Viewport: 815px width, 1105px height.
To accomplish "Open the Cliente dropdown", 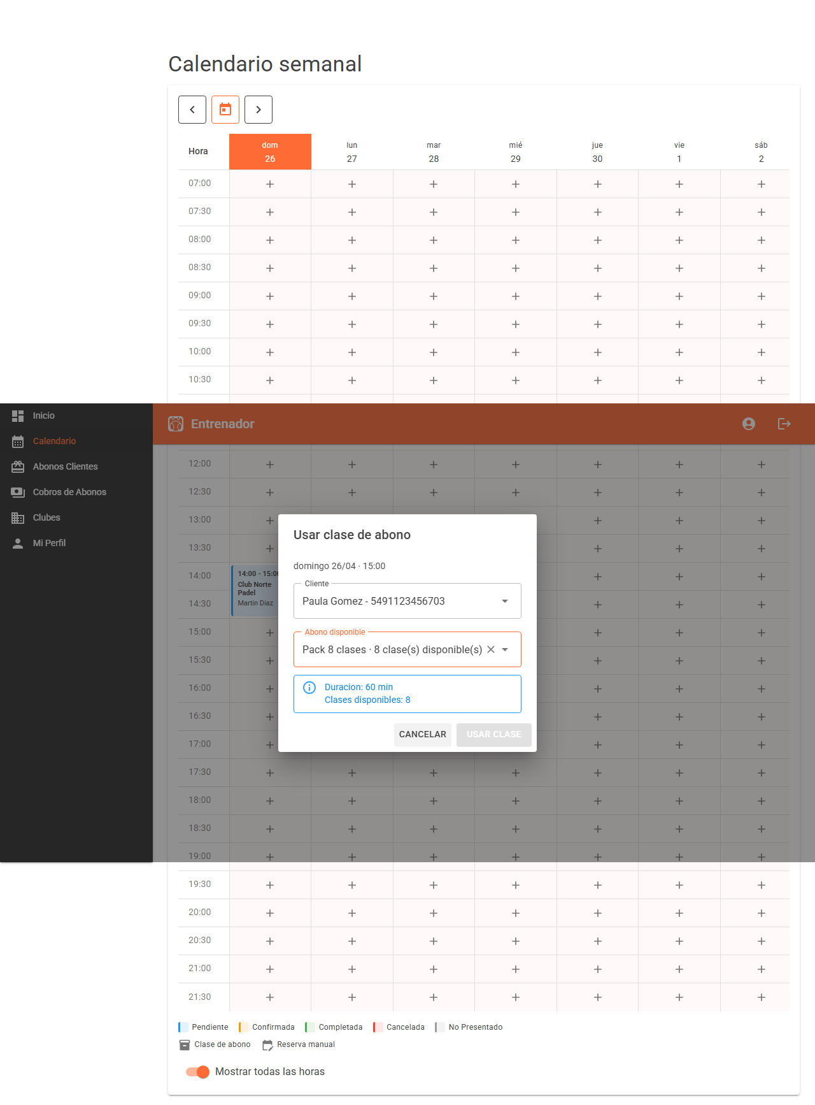I will pyautogui.click(x=407, y=601).
